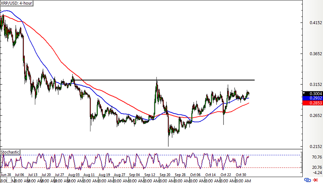Click the 20.76 stochastic scale value

point(317,167)
